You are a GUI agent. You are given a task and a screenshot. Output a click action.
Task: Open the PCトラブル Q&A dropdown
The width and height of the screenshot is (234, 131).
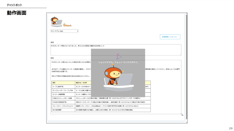coord(65,31)
